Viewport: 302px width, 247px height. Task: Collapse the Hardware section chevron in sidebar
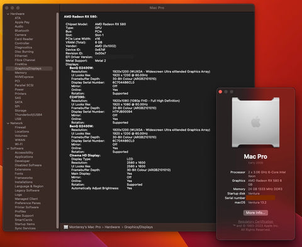(8, 14)
